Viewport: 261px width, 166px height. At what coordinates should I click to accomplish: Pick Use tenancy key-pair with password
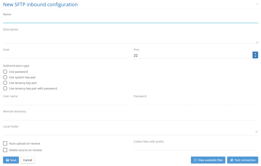tap(5, 88)
